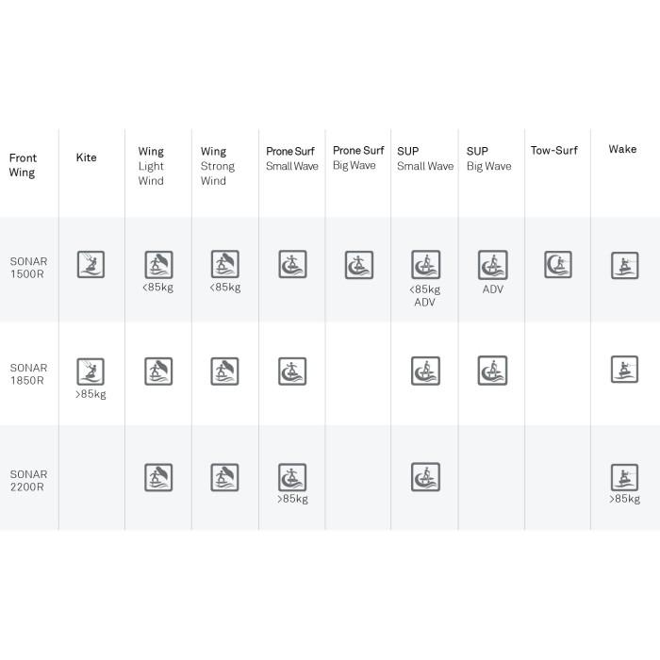
Task: Select the Wake column header
Action: click(x=622, y=149)
